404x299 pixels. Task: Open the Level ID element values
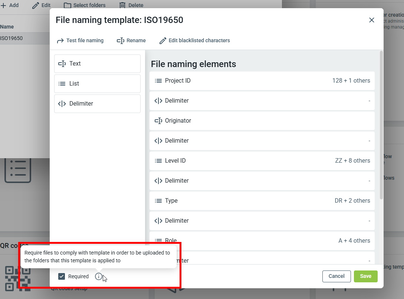click(262, 161)
